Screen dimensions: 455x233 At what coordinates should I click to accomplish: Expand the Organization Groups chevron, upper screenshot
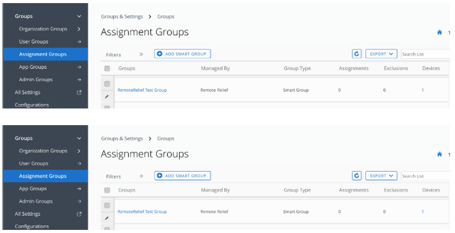(79, 29)
